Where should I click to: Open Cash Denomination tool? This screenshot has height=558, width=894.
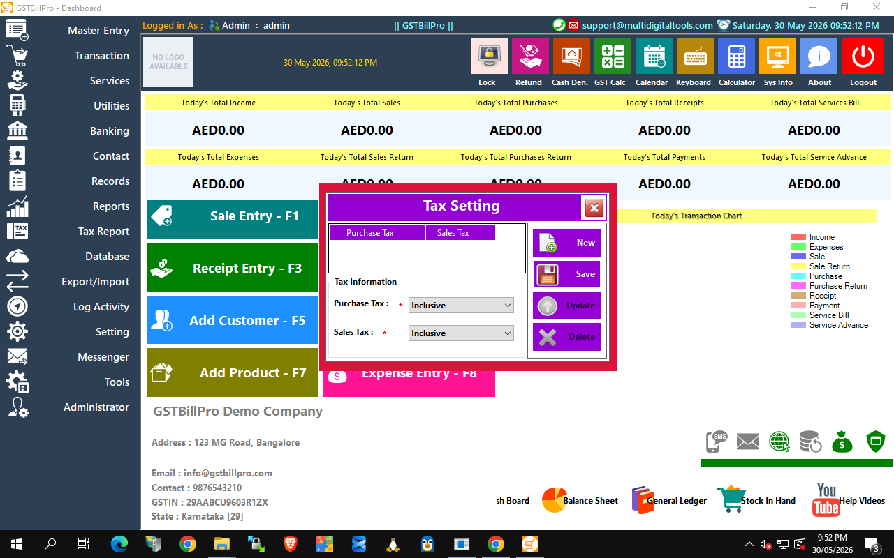click(571, 56)
